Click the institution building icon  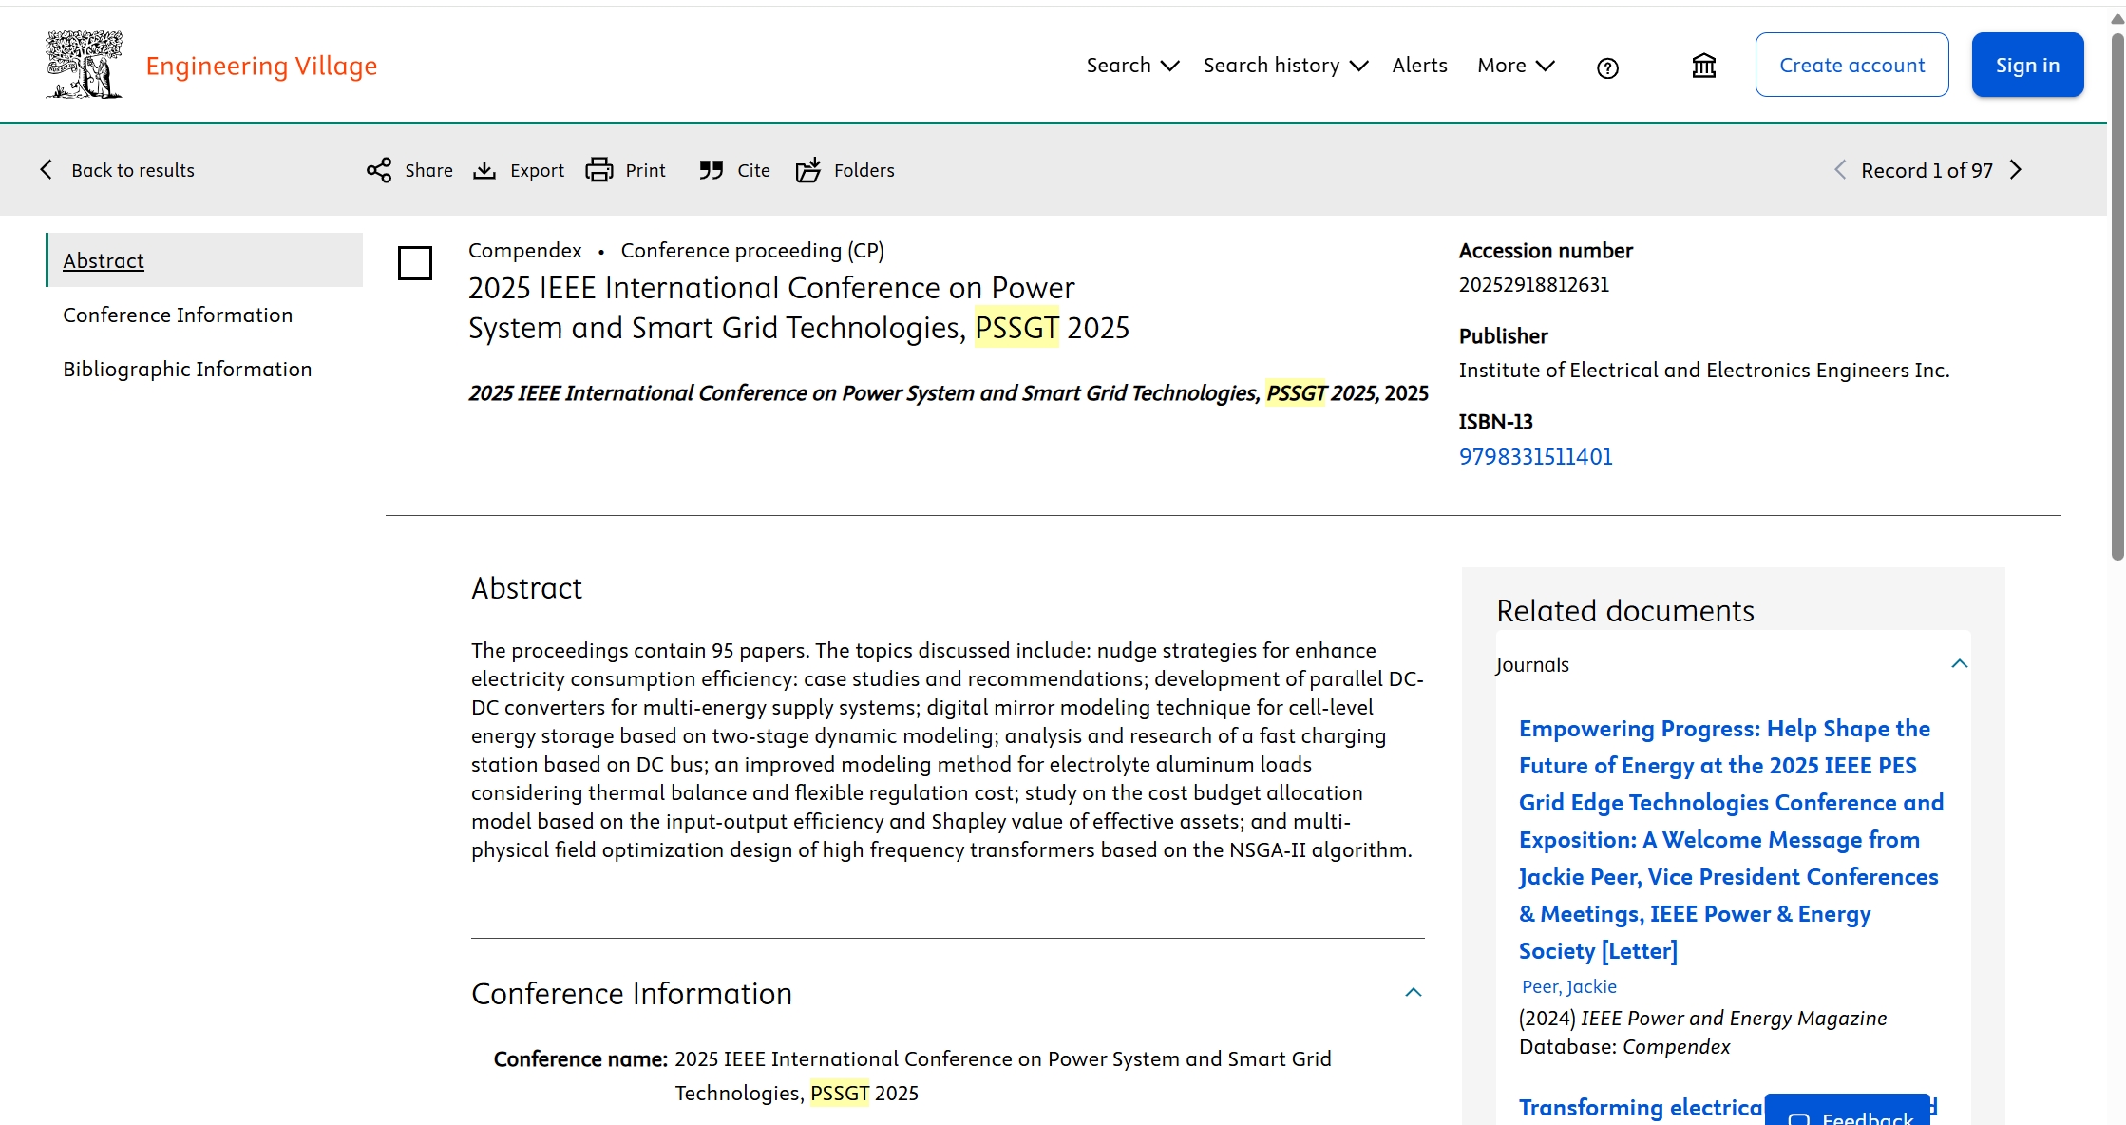pos(1704,66)
